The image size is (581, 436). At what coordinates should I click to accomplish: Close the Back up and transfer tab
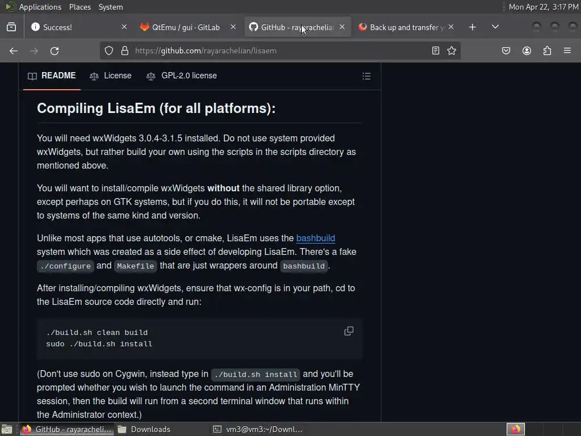click(x=451, y=27)
